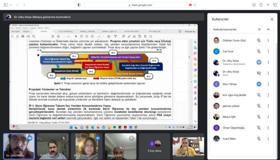This screenshot has width=280, height=160.
Task: Collapse the Katkıda bulunanlar section
Action: click(268, 30)
